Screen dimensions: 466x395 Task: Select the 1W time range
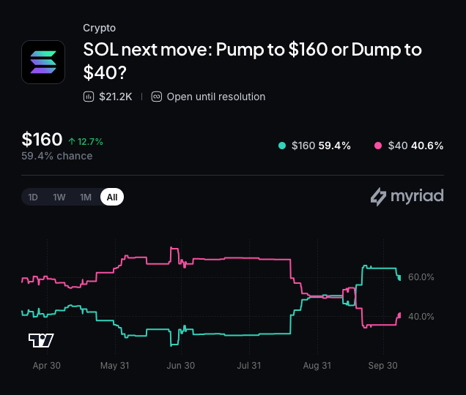59,197
